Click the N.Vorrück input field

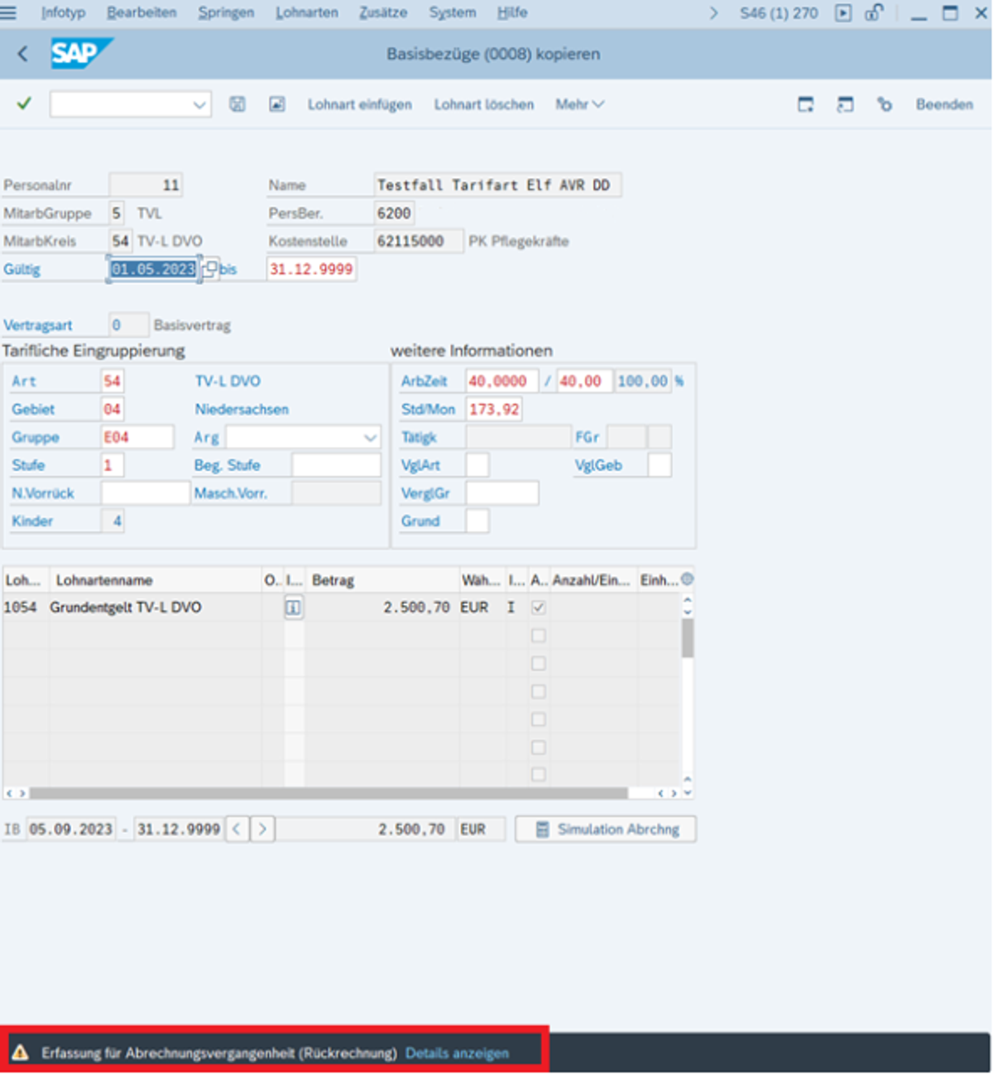click(145, 493)
